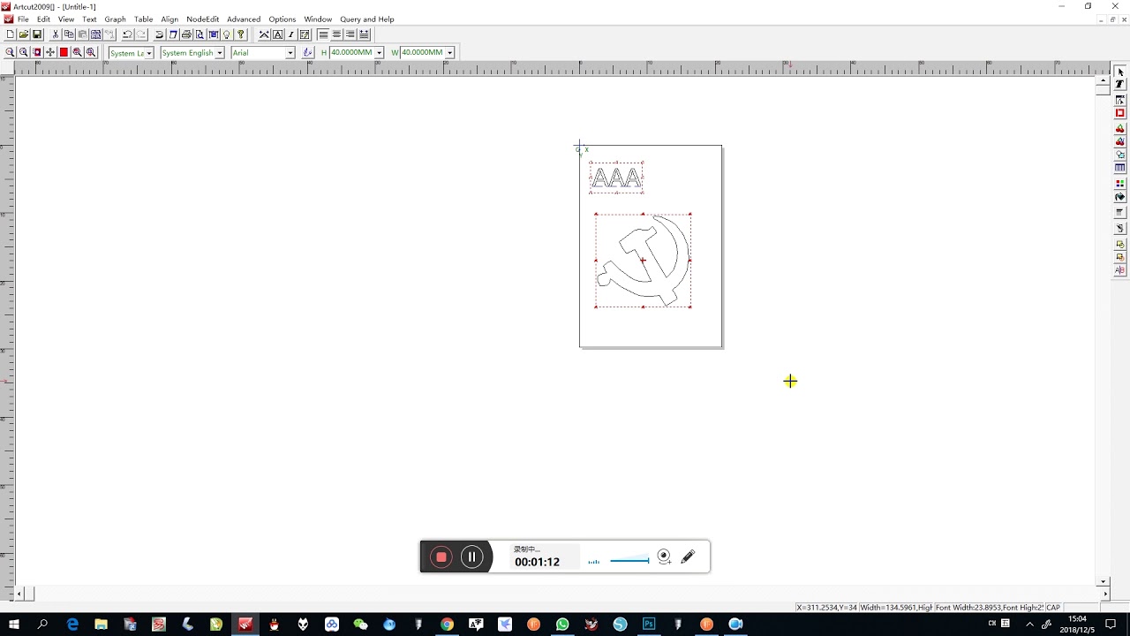Viewport: 1130px width, 636px height.
Task: Click the recorder pencil annotate icon
Action: [688, 556]
